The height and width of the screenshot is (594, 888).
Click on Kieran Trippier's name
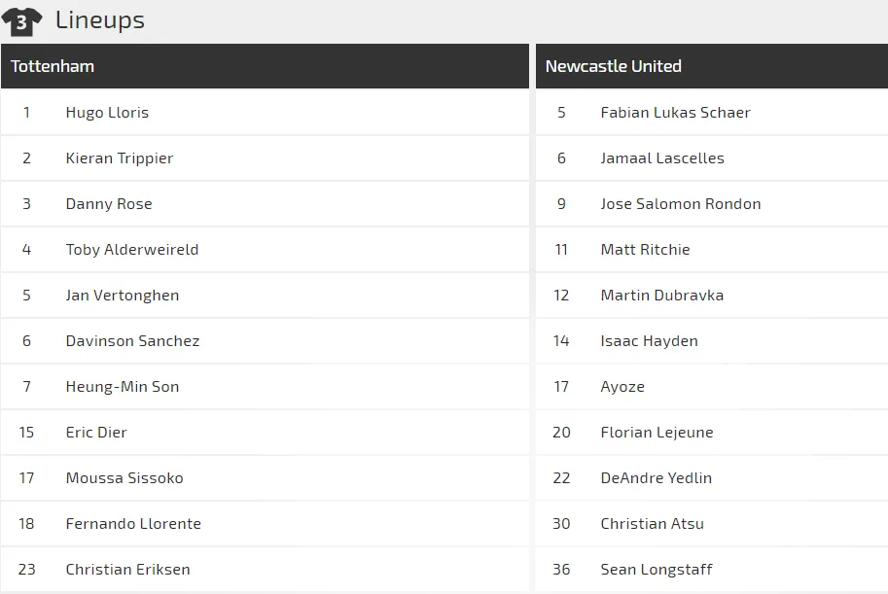119,158
